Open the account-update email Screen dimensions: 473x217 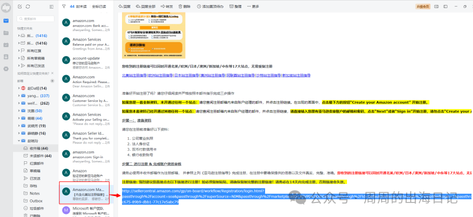click(x=86, y=63)
